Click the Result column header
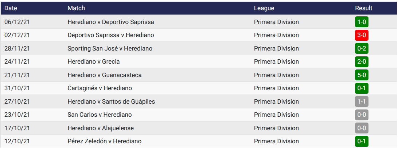The width and height of the screenshot is (398, 148). [x=364, y=8]
